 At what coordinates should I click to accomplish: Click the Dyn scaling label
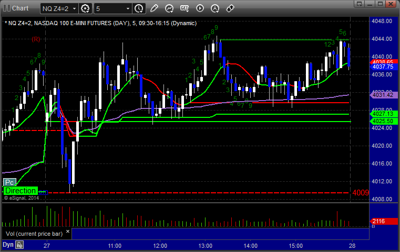pyautogui.click(x=8, y=245)
